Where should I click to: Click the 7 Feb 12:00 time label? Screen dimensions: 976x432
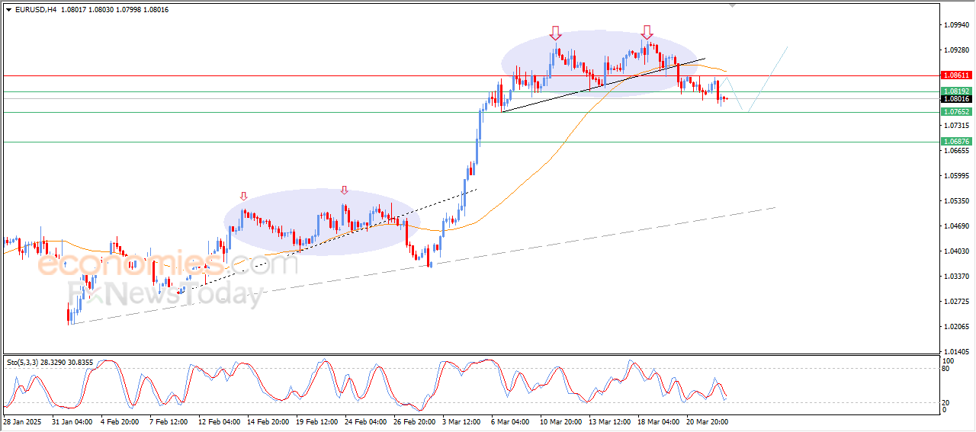[169, 421]
